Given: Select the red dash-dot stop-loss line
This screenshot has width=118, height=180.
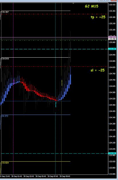Looking at the screenshot, I should [x=54, y=67].
